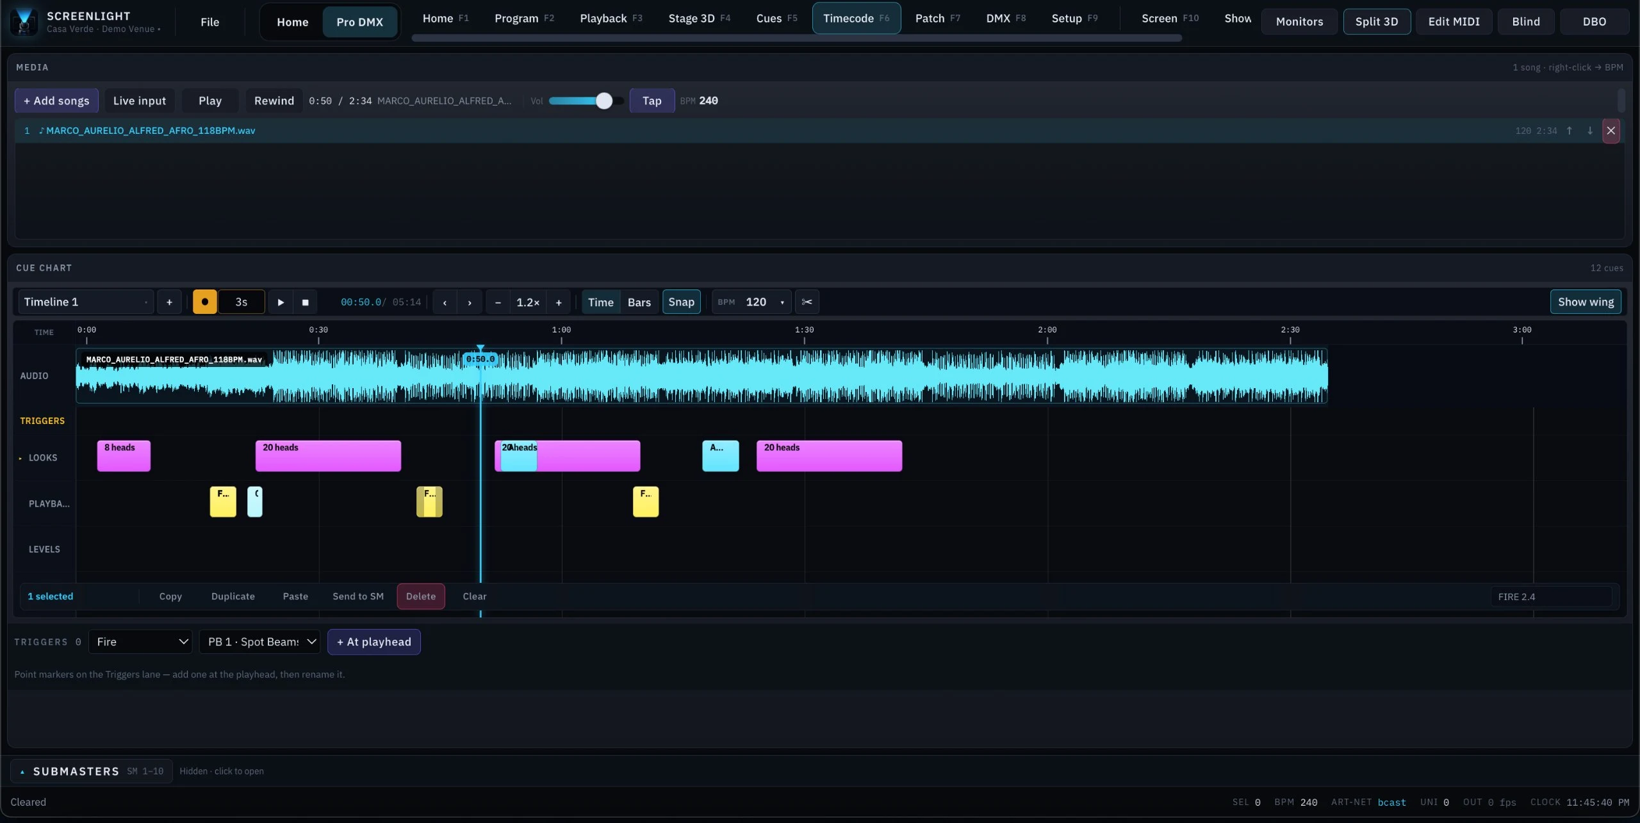Play the timeline with the play triangle icon
Screen dimensions: 1640x823
(x=281, y=302)
